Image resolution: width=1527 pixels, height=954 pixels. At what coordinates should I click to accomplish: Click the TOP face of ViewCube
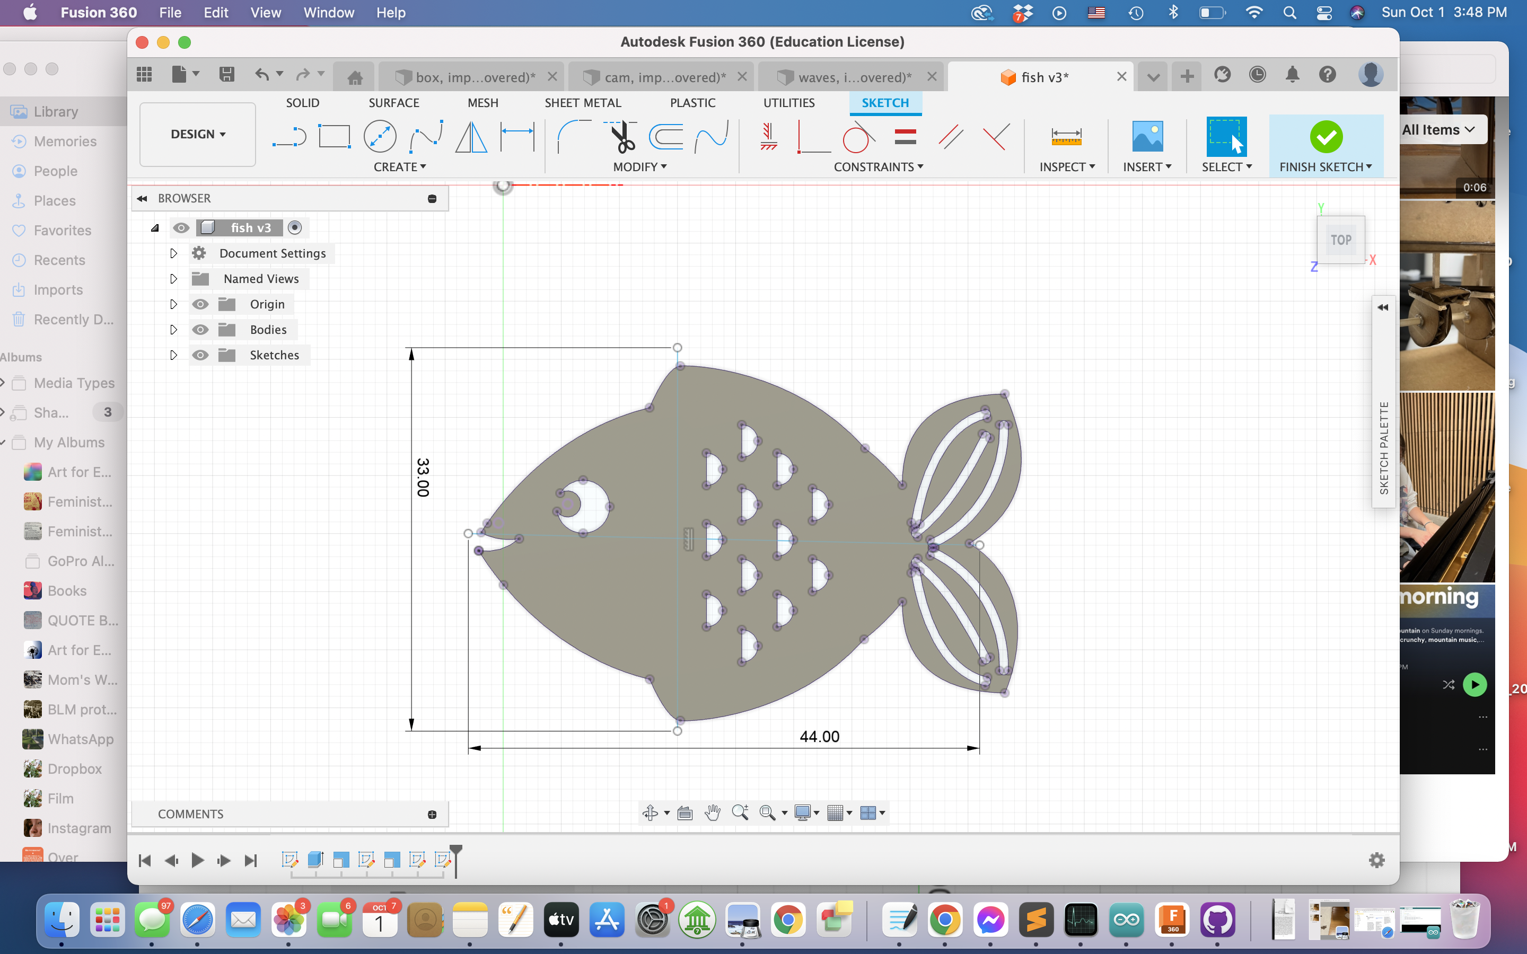click(1341, 240)
